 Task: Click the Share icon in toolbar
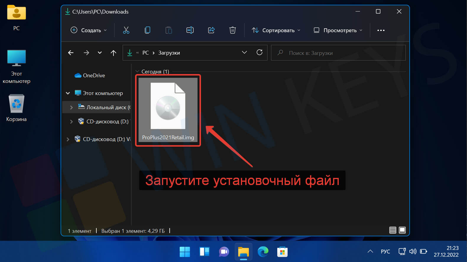pos(211,30)
